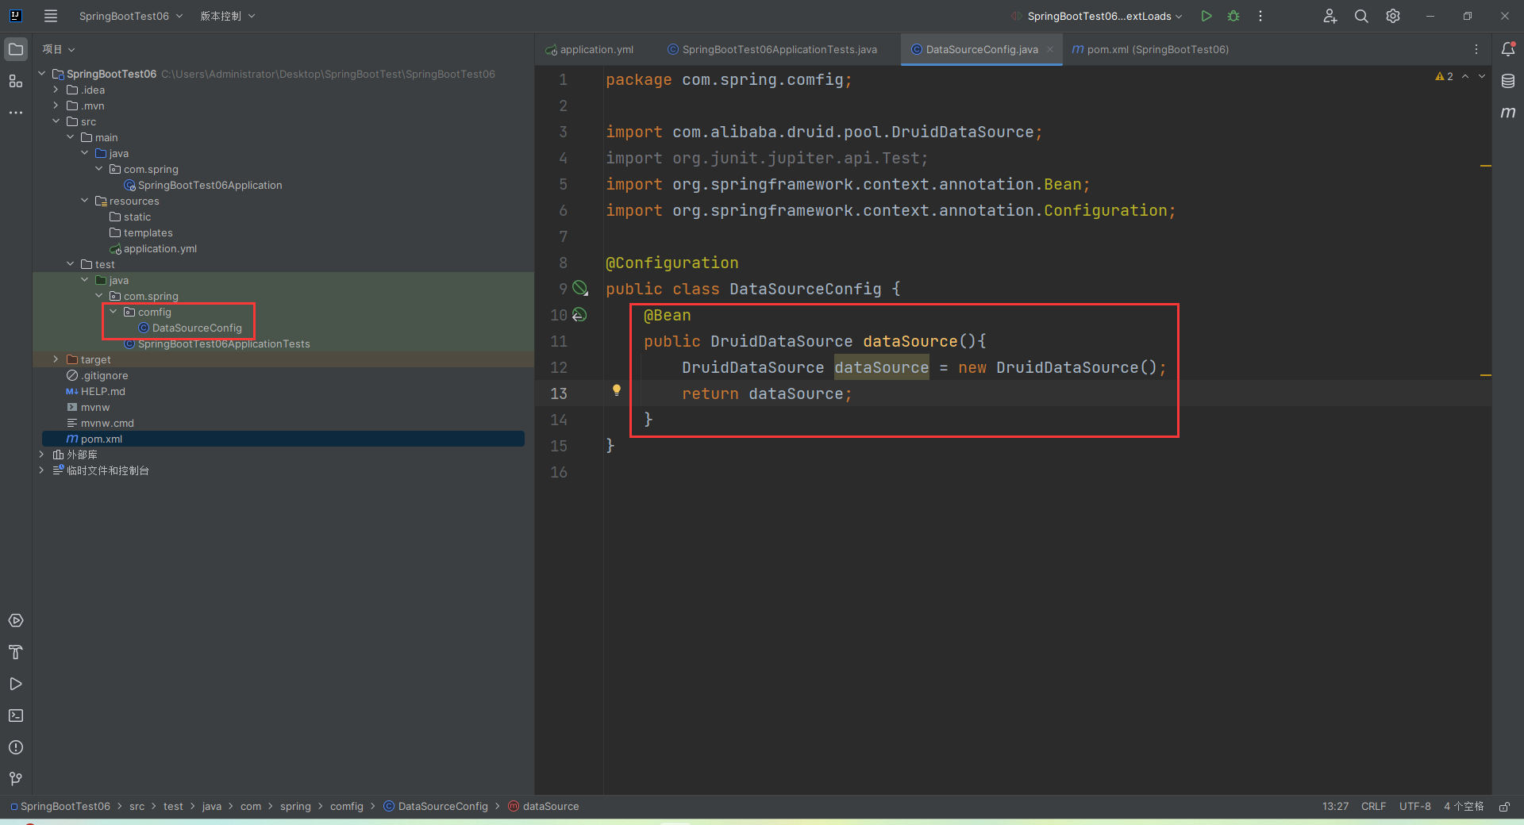Start debugging with the bug icon

click(1233, 16)
